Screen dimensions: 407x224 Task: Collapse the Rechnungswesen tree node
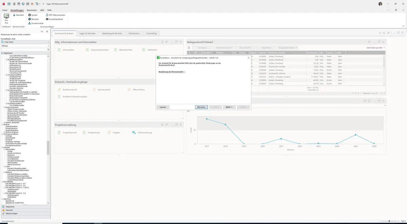4,107
